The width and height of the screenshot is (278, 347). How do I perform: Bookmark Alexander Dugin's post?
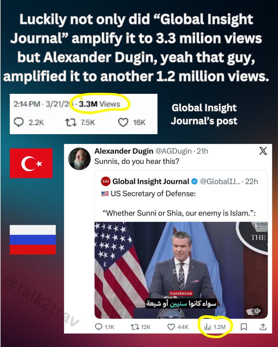tap(244, 327)
